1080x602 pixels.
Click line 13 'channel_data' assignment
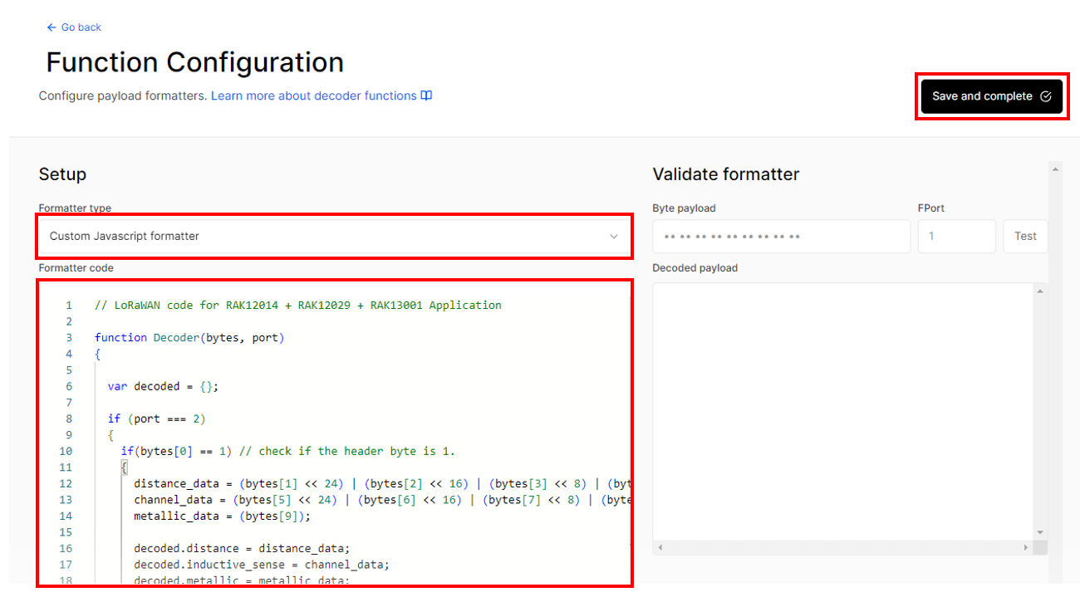point(381,500)
